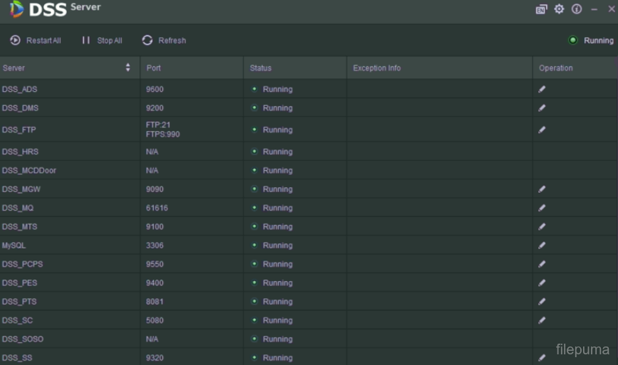This screenshot has width=618, height=365.
Task: Edit the DSS_MGW port configuration
Action: click(542, 190)
